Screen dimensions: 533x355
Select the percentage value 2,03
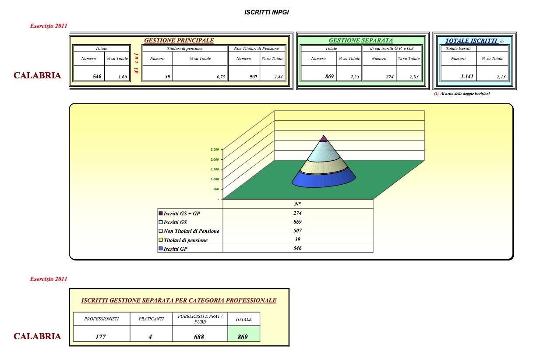pos(414,77)
